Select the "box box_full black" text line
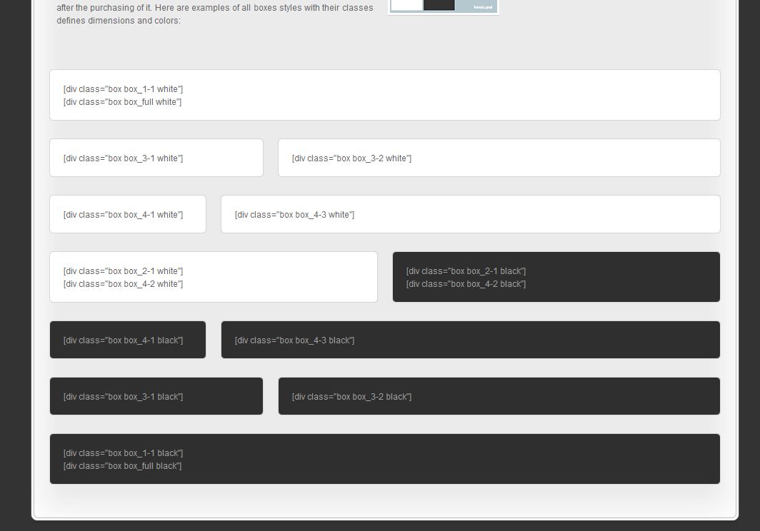This screenshot has height=531, width=760. (x=122, y=466)
